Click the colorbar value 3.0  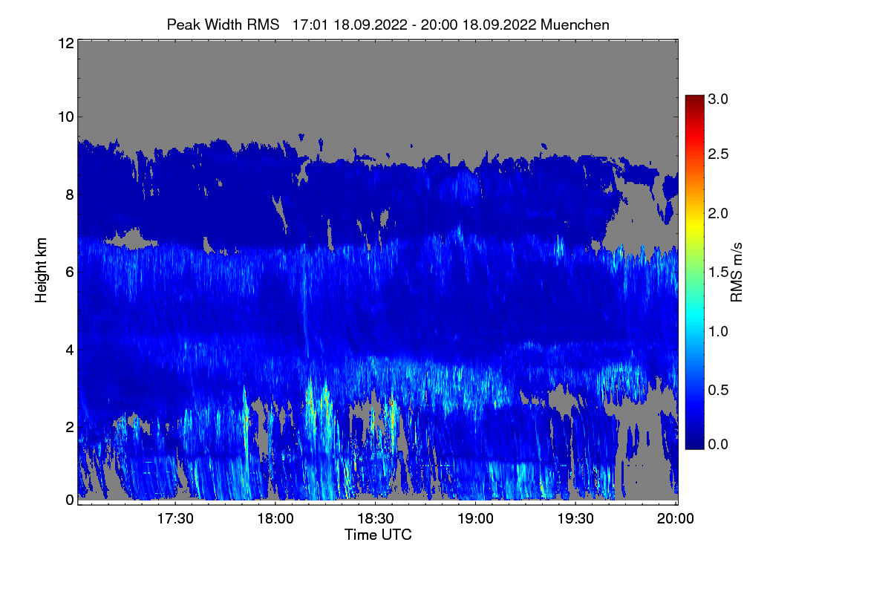click(719, 99)
